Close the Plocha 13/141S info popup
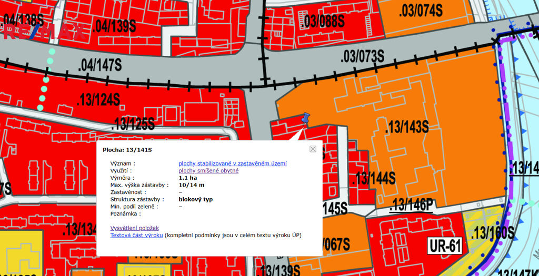This screenshot has height=276, width=539. tap(313, 149)
